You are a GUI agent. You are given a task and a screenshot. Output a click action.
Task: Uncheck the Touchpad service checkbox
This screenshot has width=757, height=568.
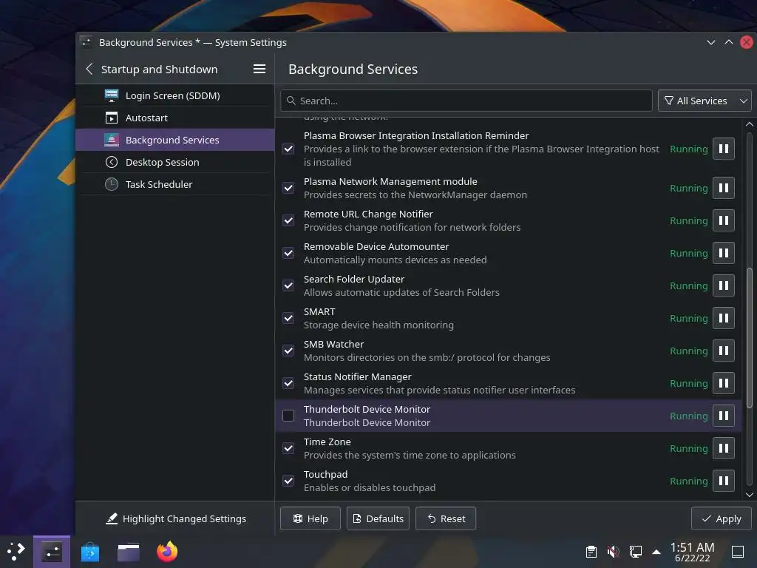[x=288, y=481]
